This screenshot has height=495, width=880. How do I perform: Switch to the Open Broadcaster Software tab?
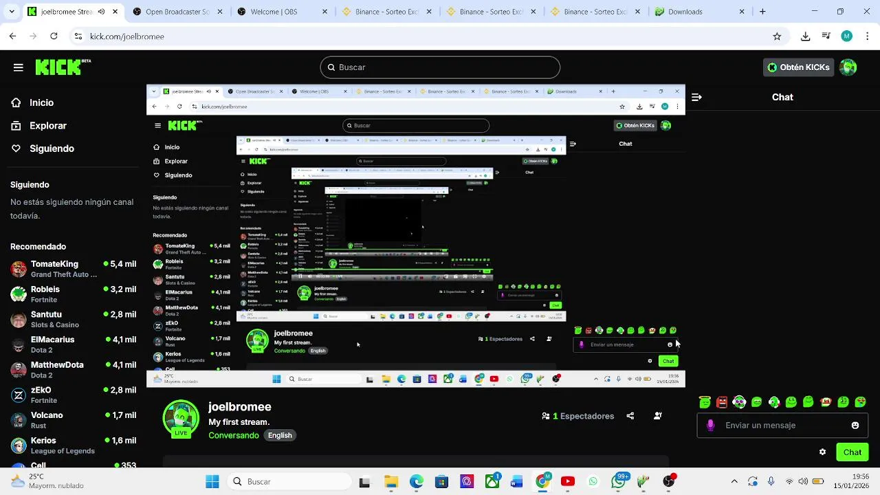176,12
